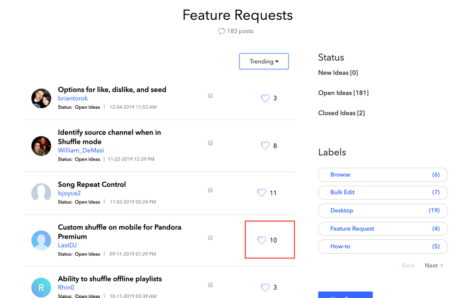The image size is (470, 298).
Task: Tick checkbox for "Options for like, dislike, and seed"
Action: [210, 96]
